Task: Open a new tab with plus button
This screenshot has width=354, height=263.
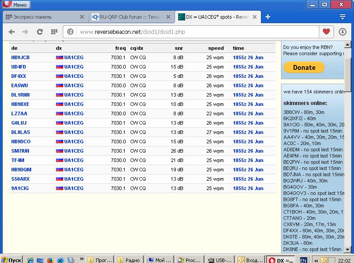Action: click(268, 17)
